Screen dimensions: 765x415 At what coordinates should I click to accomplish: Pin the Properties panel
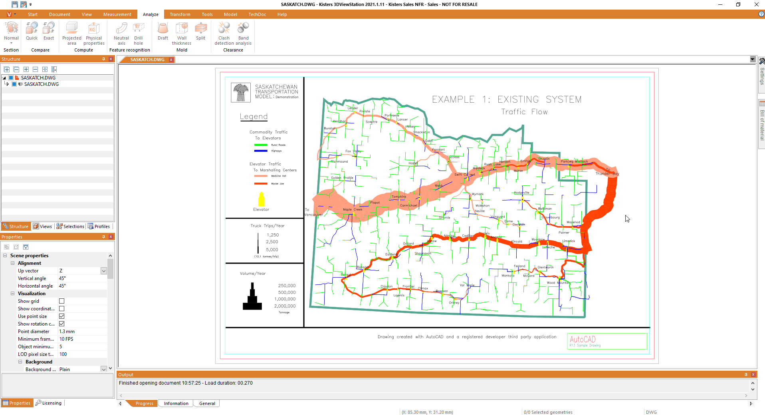point(104,237)
